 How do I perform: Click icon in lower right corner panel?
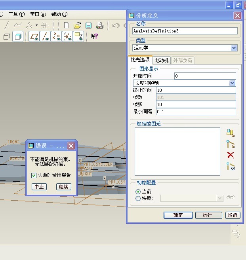click(236, 233)
